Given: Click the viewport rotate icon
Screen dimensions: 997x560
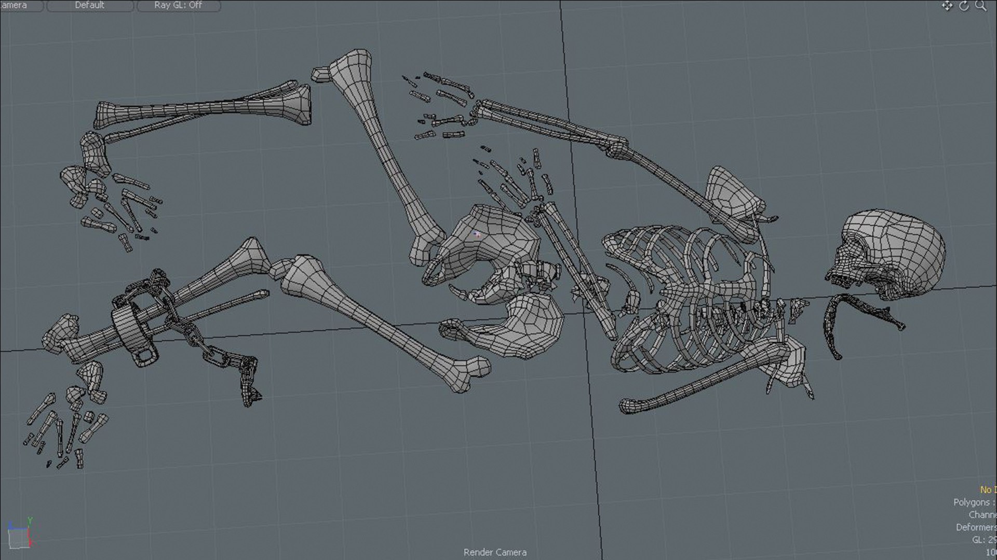Looking at the screenshot, I should click(x=964, y=6).
